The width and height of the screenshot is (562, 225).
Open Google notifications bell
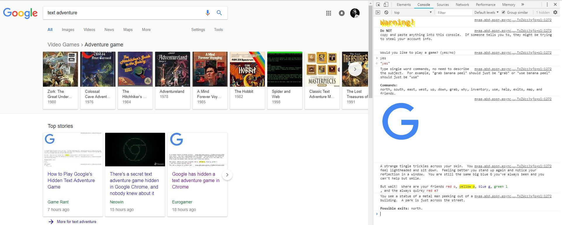341,13
